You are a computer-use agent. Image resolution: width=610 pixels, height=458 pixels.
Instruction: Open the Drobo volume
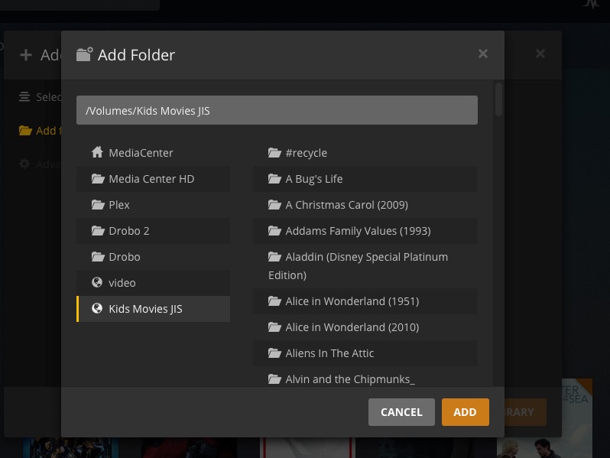[x=154, y=257]
